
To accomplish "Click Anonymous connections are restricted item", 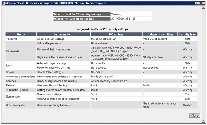I will pyautogui.click(x=63, y=77).
